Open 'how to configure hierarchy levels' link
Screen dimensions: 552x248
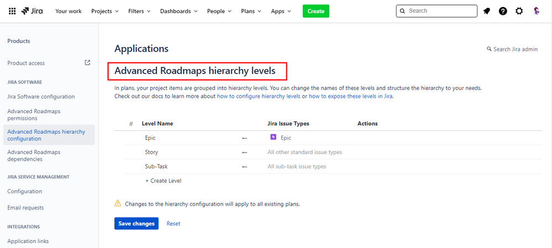[x=259, y=96]
